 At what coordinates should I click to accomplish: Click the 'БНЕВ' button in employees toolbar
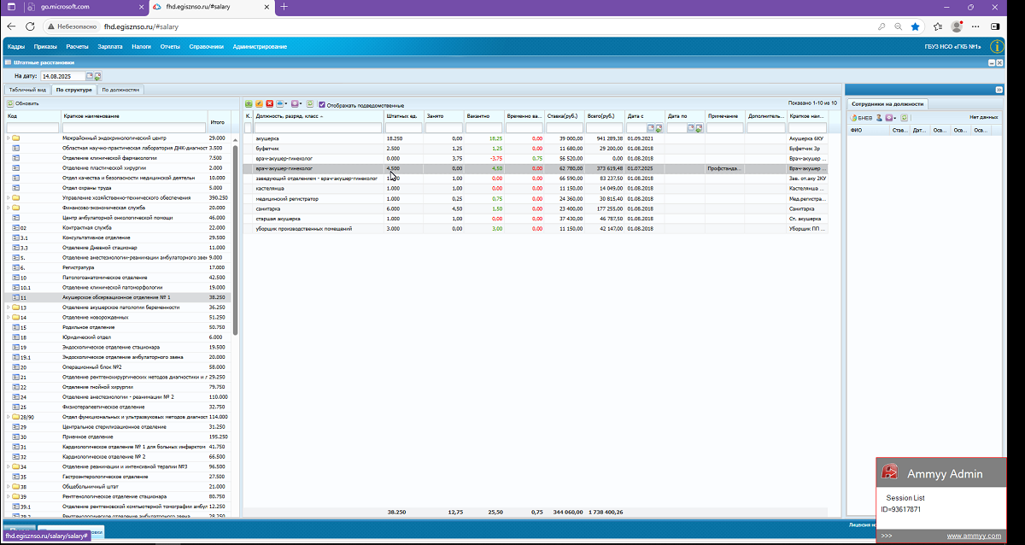860,117
